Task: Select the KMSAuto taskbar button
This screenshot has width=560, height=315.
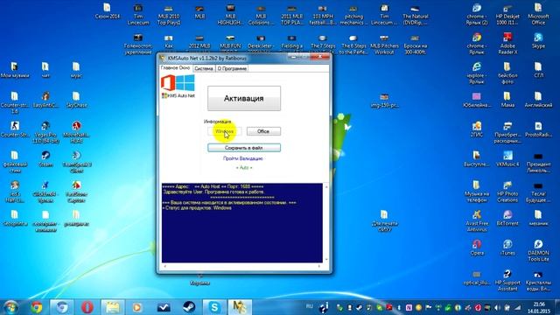Action: click(x=240, y=307)
